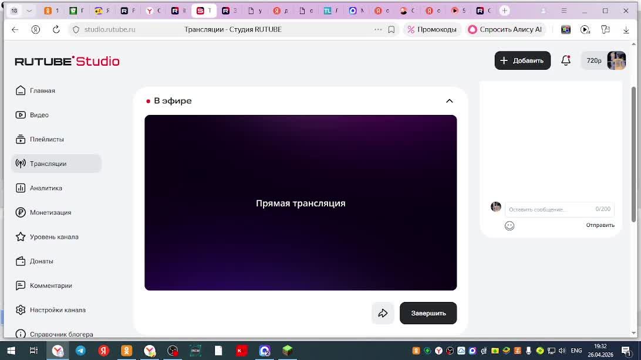Click the Yandex home button next to back arrow
The height and width of the screenshot is (360, 641).
pyautogui.click(x=36, y=29)
